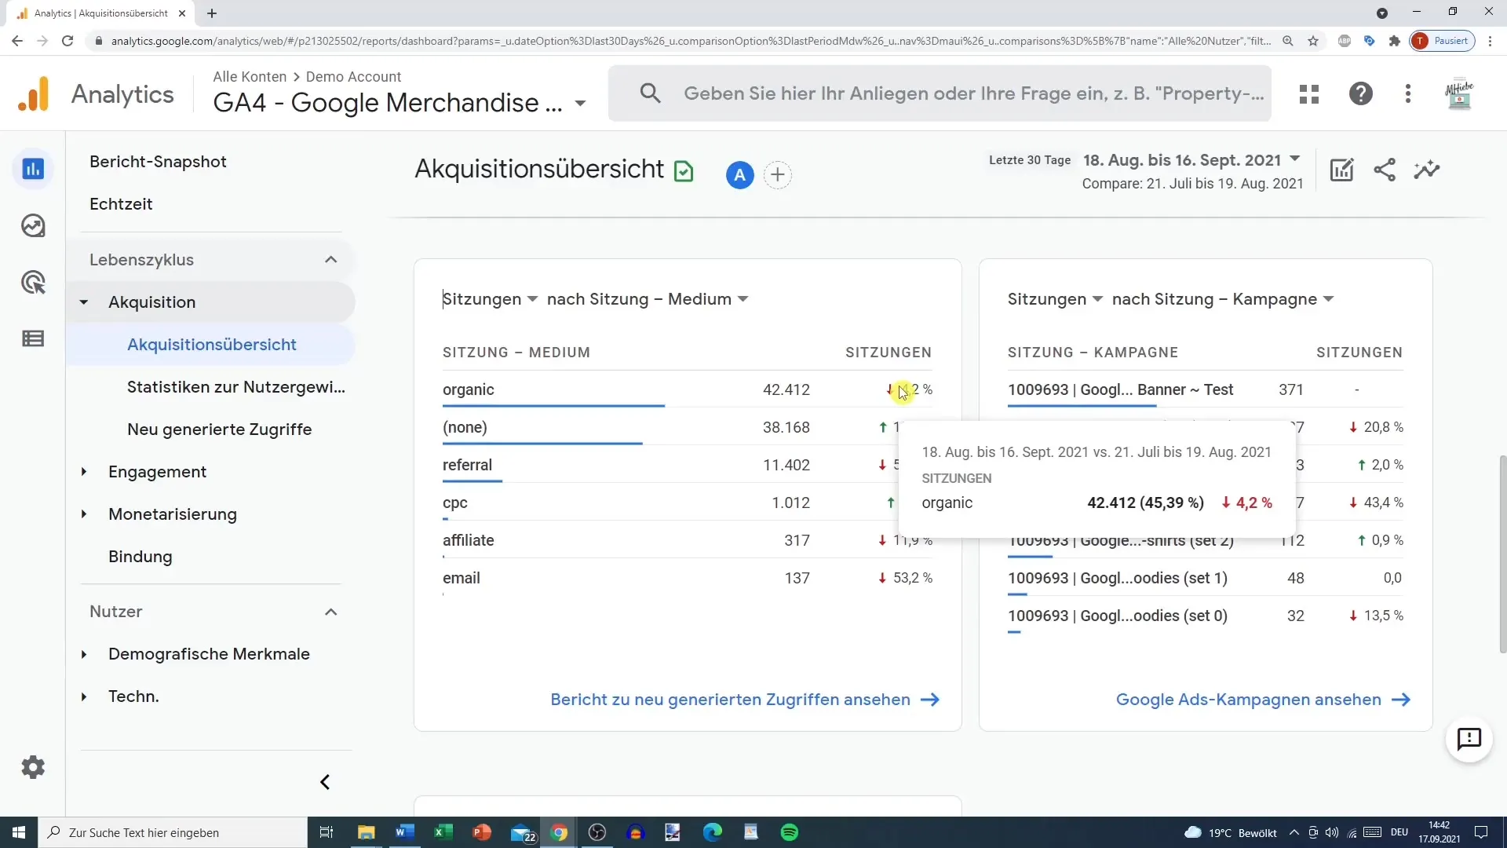Focus the Windows taskbar search box
The height and width of the screenshot is (848, 1507).
(x=173, y=832)
